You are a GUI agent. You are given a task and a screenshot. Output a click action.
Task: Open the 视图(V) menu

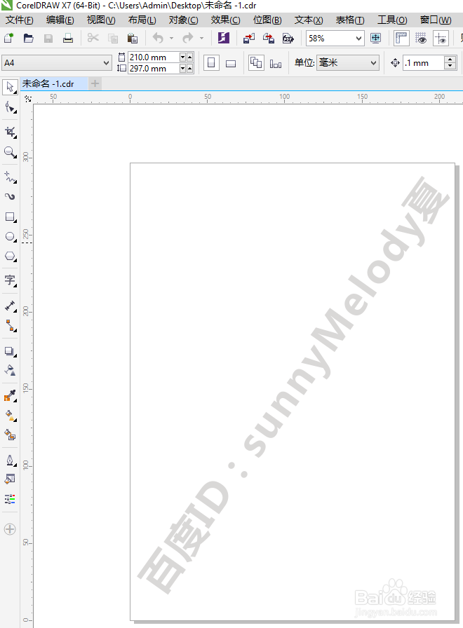tap(101, 20)
